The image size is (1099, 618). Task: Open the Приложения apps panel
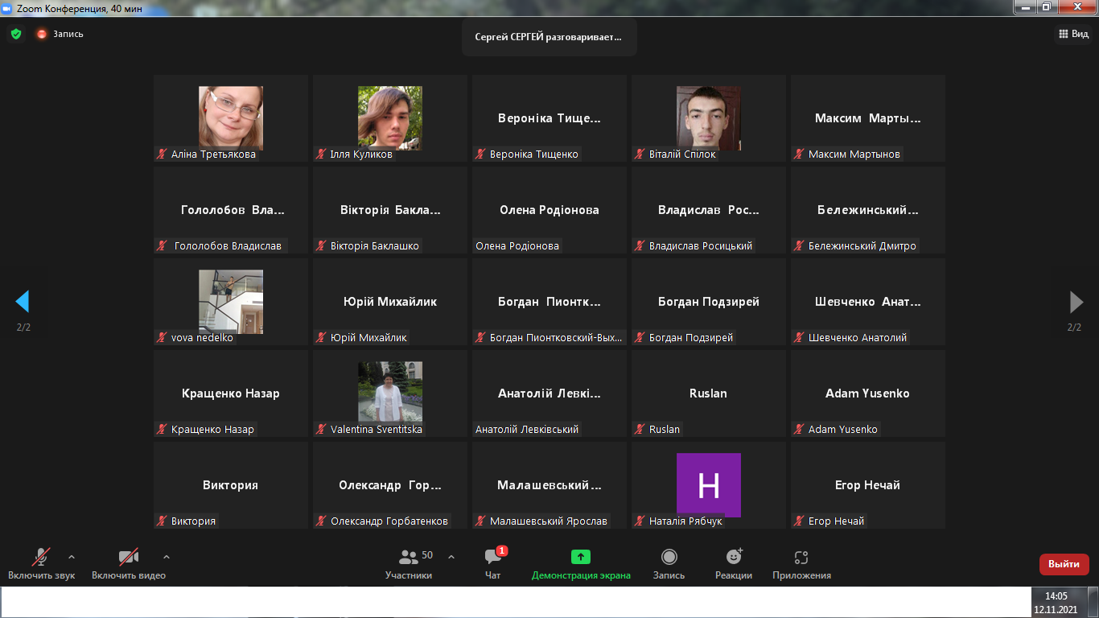pyautogui.click(x=801, y=563)
